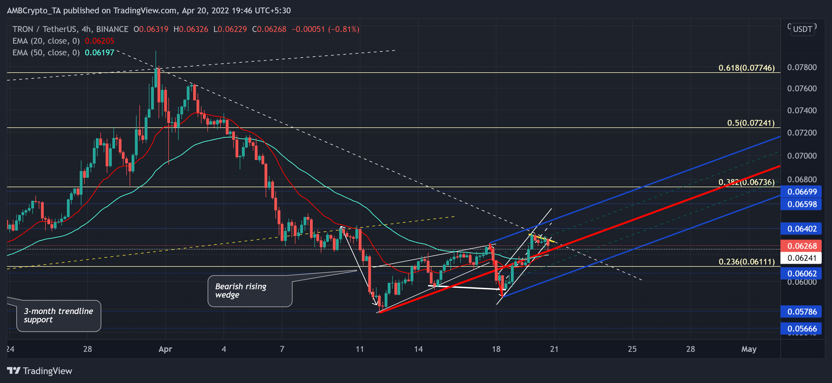832x383 pixels.
Task: Click the 0.07800 price axis tick
Action: 802,67
